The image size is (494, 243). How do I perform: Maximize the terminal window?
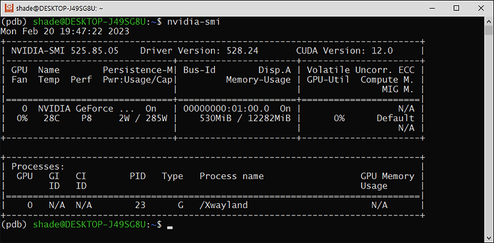456,9
